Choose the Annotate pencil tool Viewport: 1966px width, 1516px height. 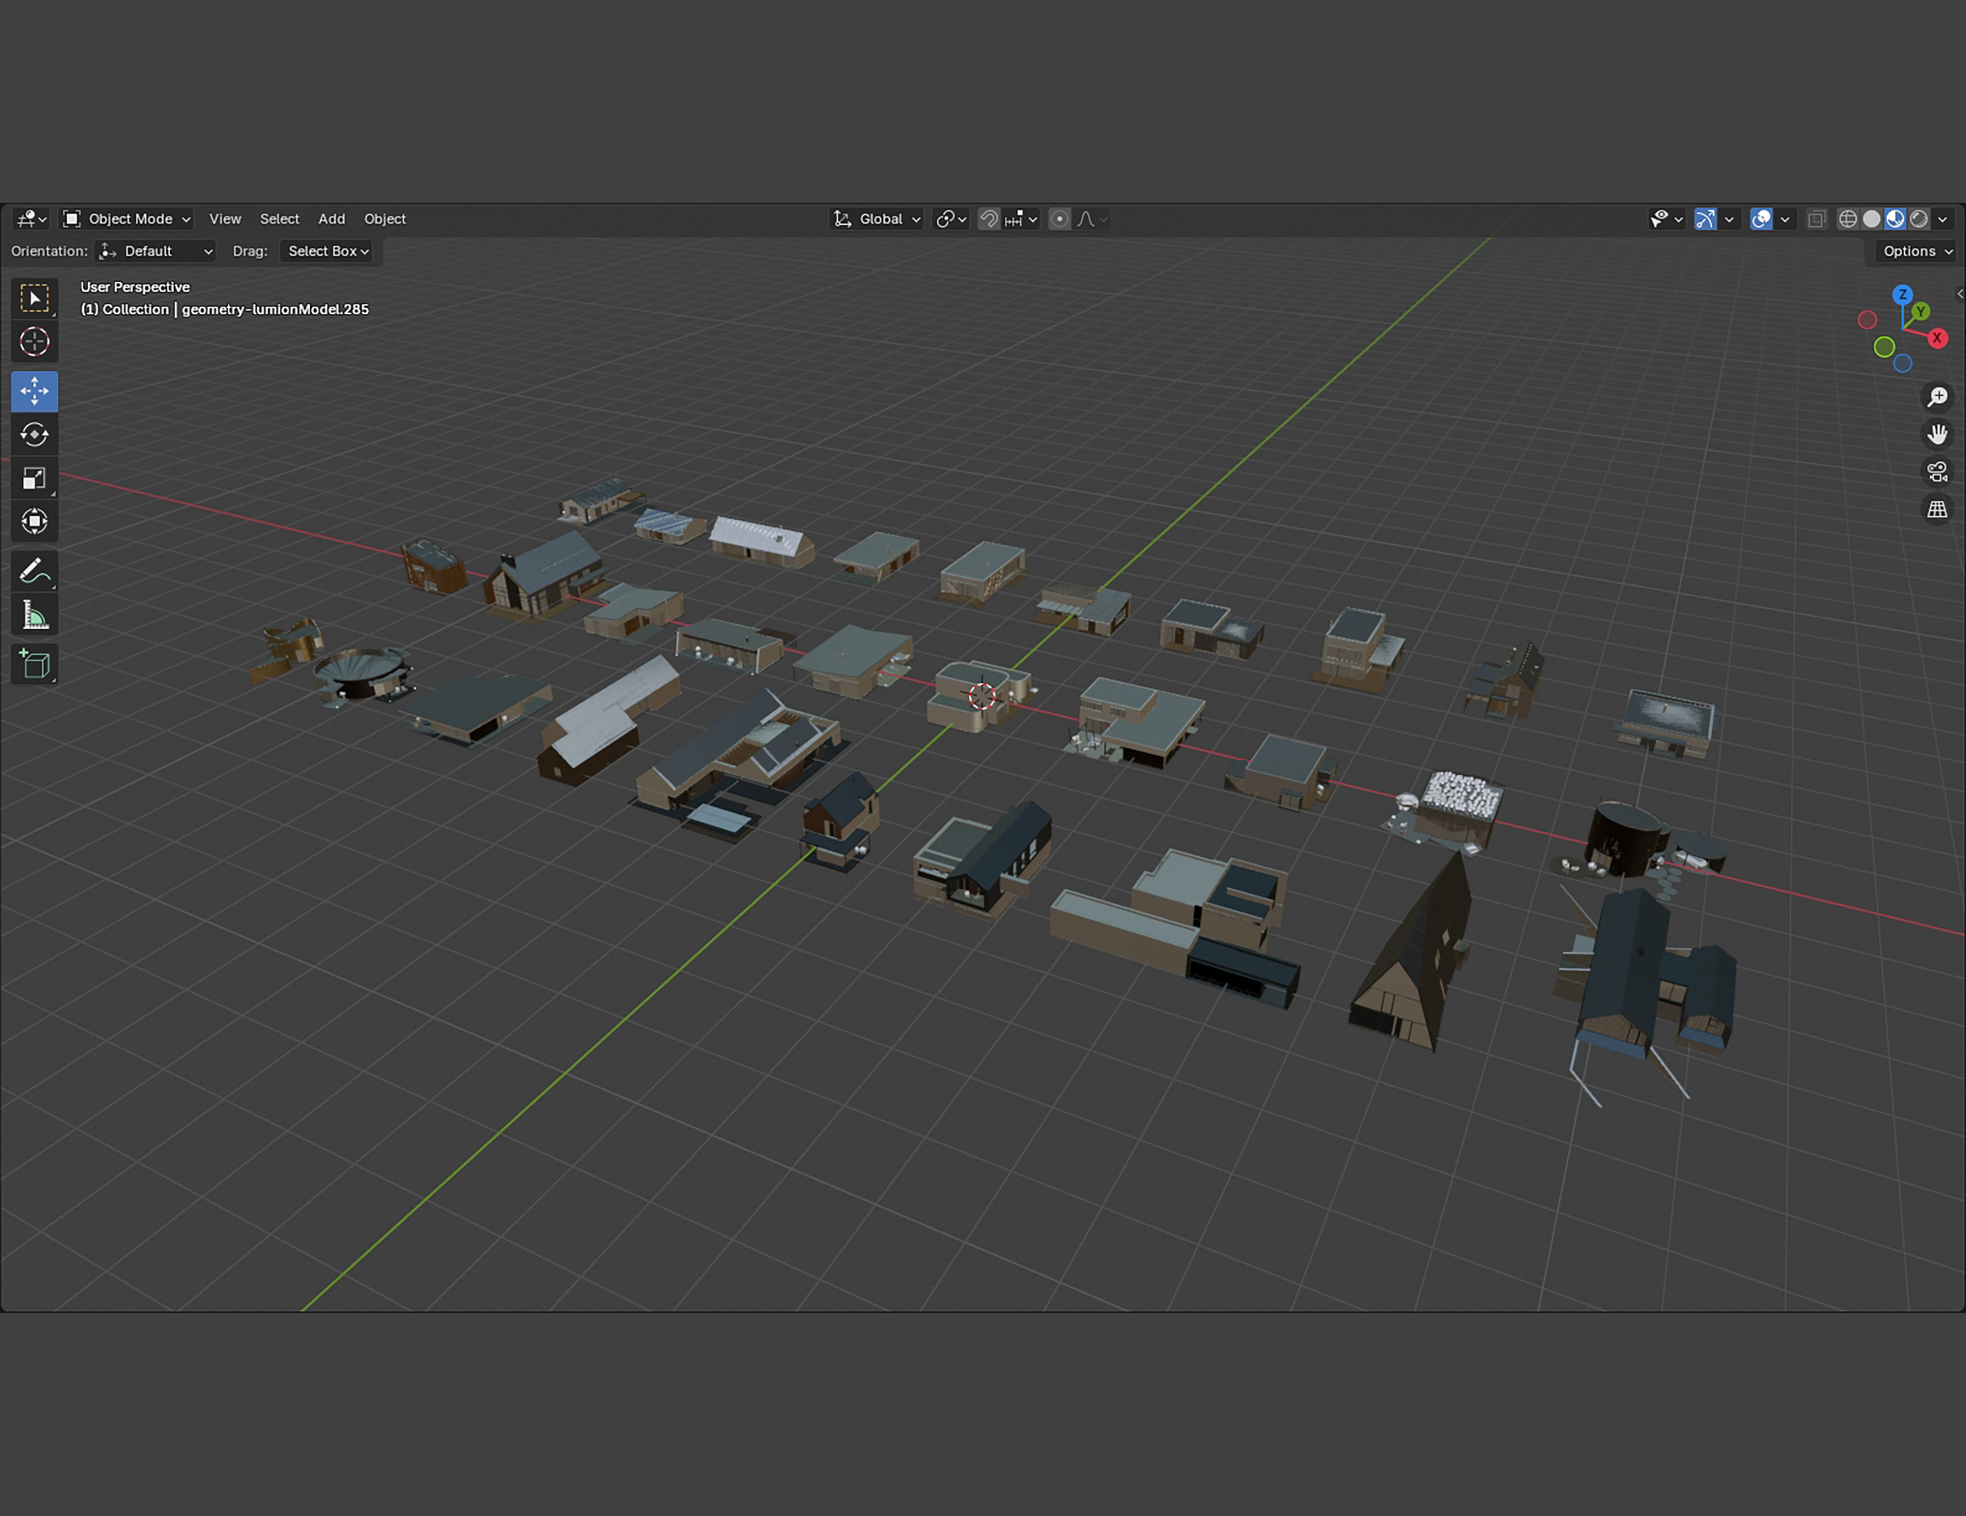pyautogui.click(x=34, y=570)
